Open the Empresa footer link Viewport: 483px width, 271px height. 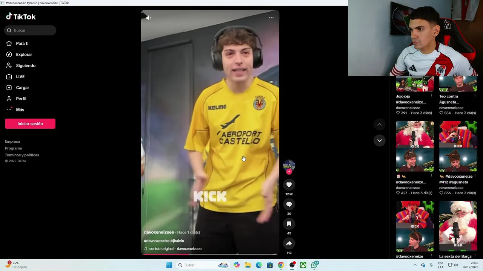click(12, 142)
